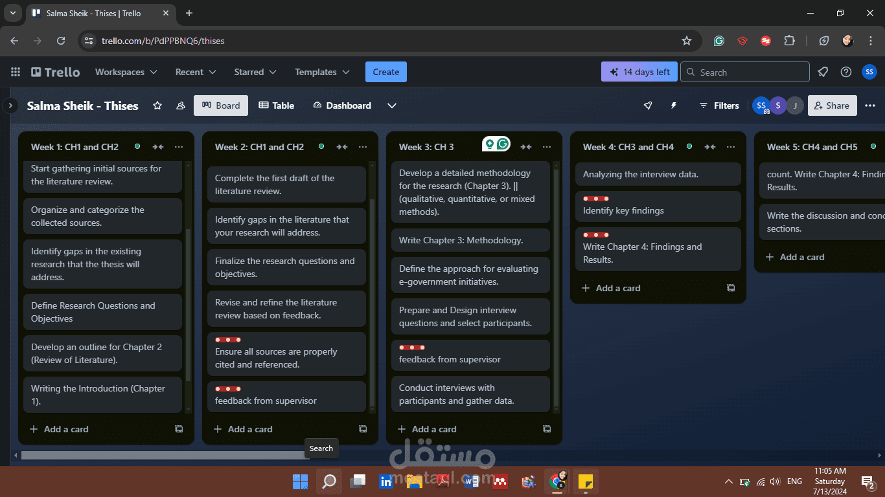
Task: Open Week 4 list actions menu
Action: 731,147
